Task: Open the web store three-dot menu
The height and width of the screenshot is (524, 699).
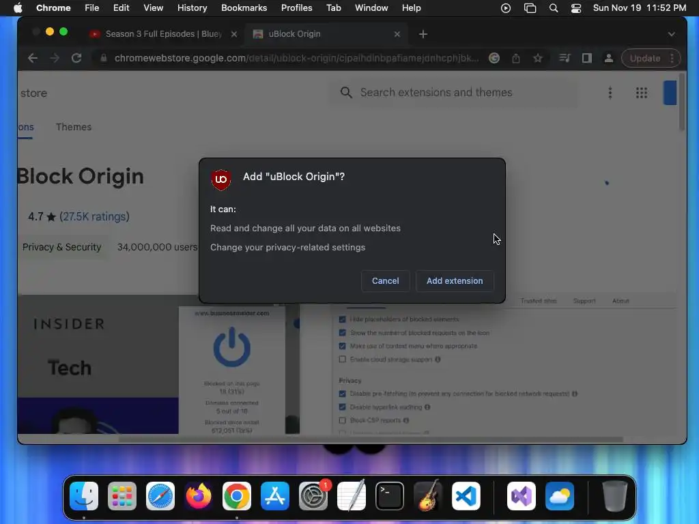Action: [610, 93]
